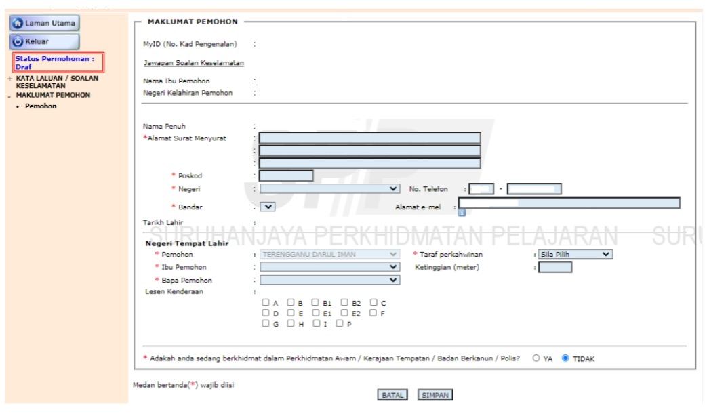The width and height of the screenshot is (707, 414).
Task: Tick the licence class E2 checkbox
Action: [x=344, y=312]
